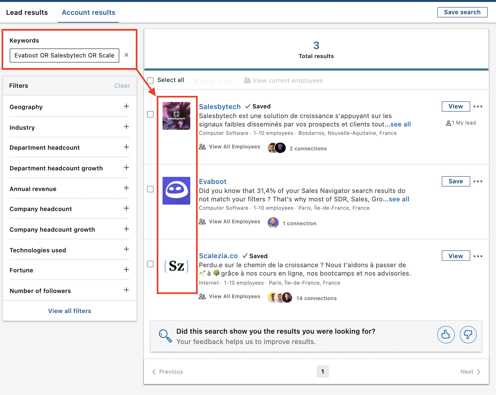Switch to the Account results tab

point(88,13)
